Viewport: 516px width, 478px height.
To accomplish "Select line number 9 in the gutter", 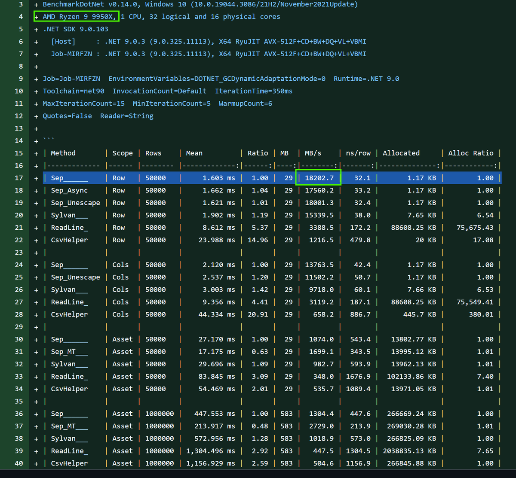I will tap(21, 79).
